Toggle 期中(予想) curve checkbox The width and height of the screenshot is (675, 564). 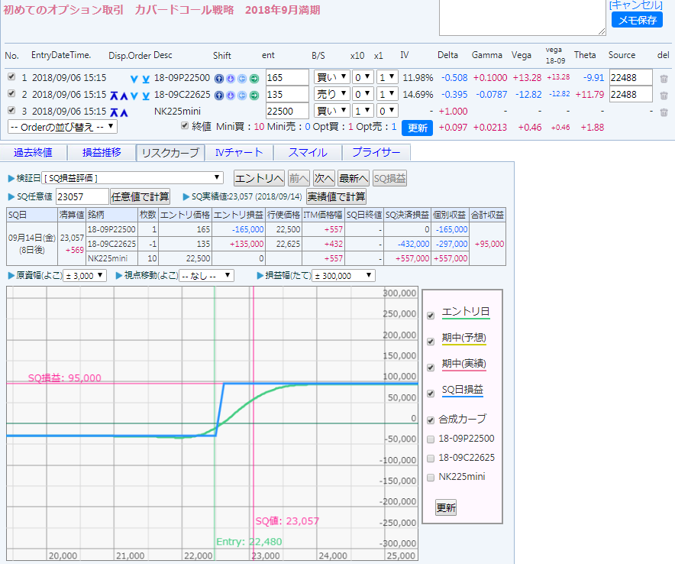(x=431, y=342)
